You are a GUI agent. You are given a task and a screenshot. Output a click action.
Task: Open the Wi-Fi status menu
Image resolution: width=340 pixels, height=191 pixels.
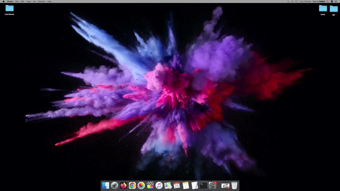pyautogui.click(x=296, y=1)
